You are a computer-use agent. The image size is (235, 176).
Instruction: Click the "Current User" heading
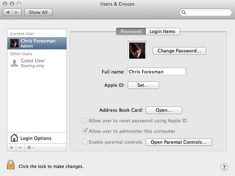22,34
